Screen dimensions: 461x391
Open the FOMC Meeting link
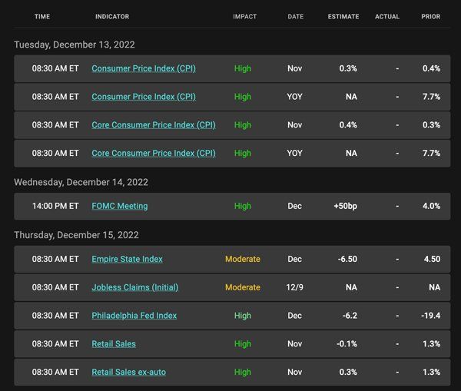120,206
